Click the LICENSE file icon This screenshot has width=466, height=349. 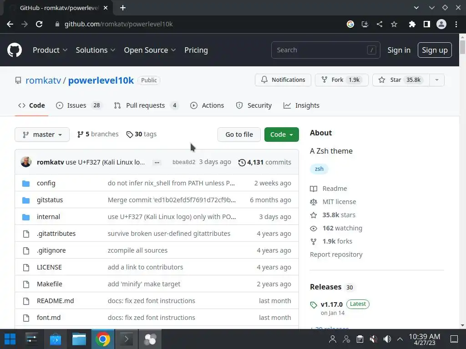26,267
